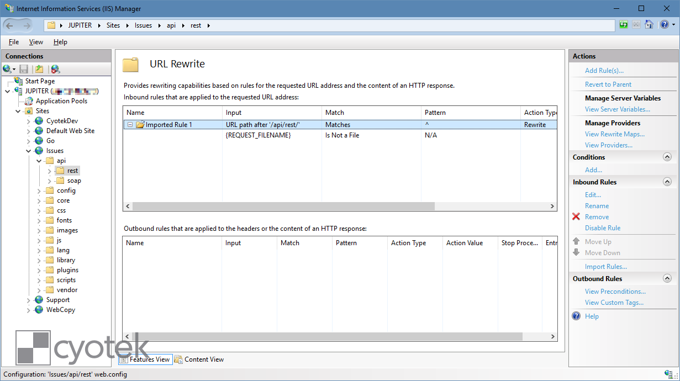Viewport: 680px width, 381px height.
Task: Collapse the Imported Rule 1 row toggle
Action: (130, 125)
